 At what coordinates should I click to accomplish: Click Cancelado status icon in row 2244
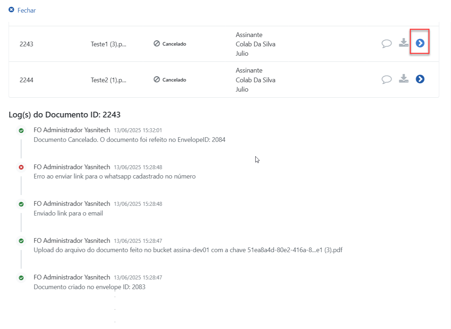pyautogui.click(x=156, y=80)
